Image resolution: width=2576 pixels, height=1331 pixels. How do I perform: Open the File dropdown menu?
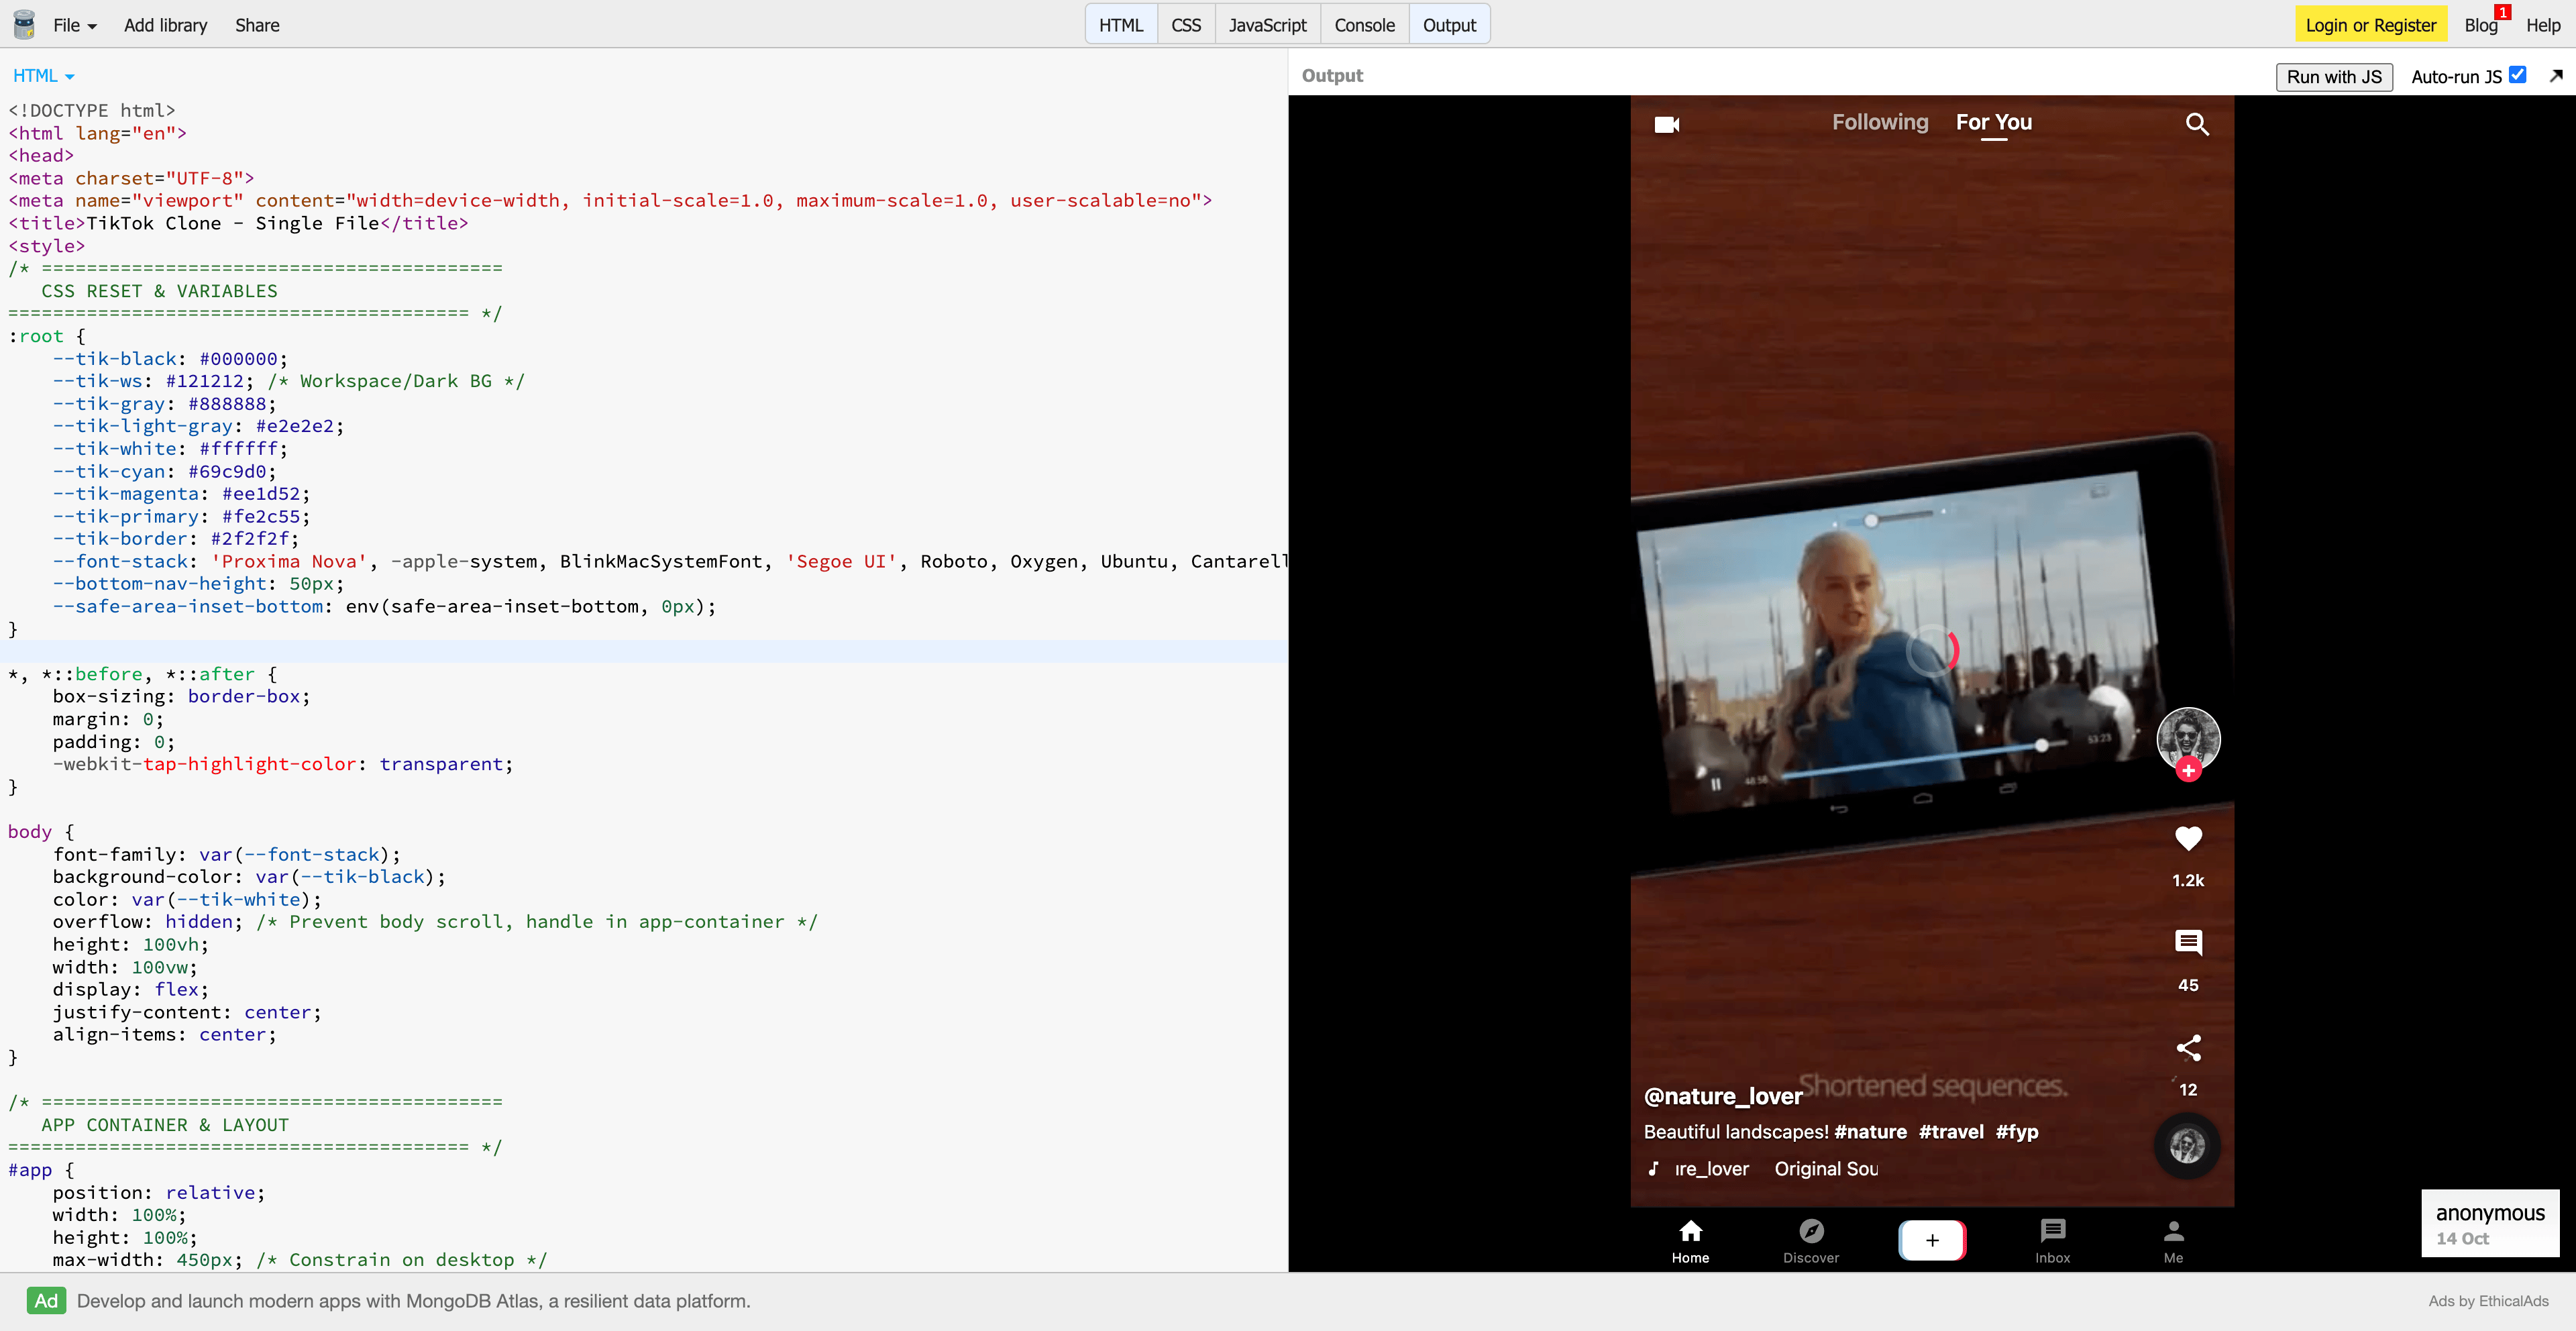75,25
